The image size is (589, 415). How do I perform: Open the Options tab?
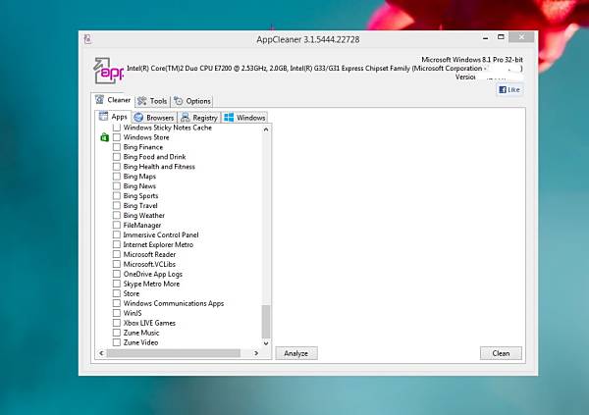click(192, 101)
